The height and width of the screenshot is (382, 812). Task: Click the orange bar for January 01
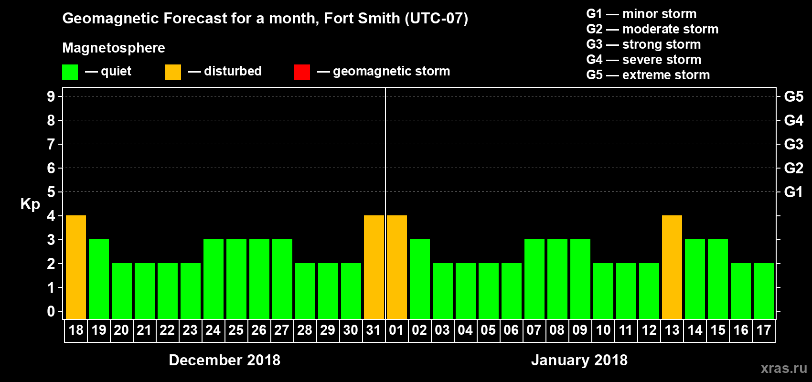(397, 267)
